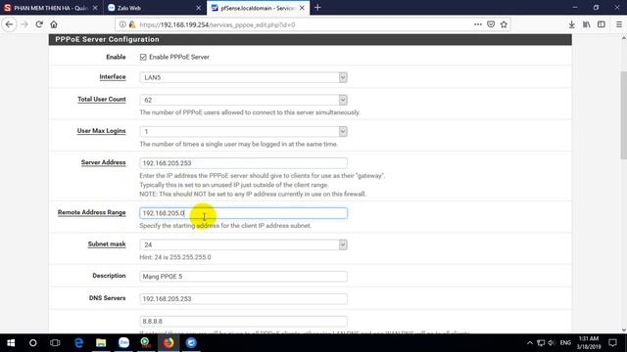The image size is (627, 352).
Task: Click the Subnet mask label
Action: click(107, 243)
